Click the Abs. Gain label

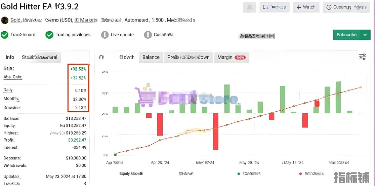13,77
